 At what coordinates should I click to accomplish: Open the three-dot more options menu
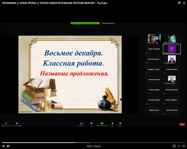point(179,146)
